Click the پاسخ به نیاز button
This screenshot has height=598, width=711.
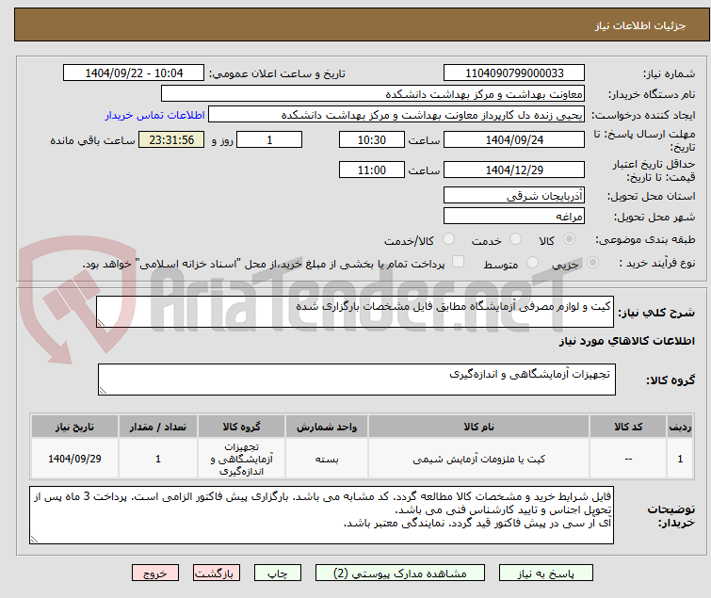[545, 573]
